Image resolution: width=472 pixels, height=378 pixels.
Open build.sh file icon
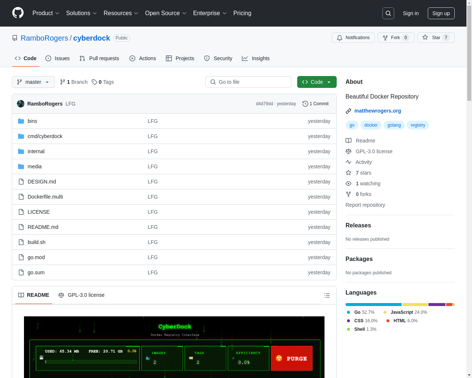pyautogui.click(x=21, y=242)
